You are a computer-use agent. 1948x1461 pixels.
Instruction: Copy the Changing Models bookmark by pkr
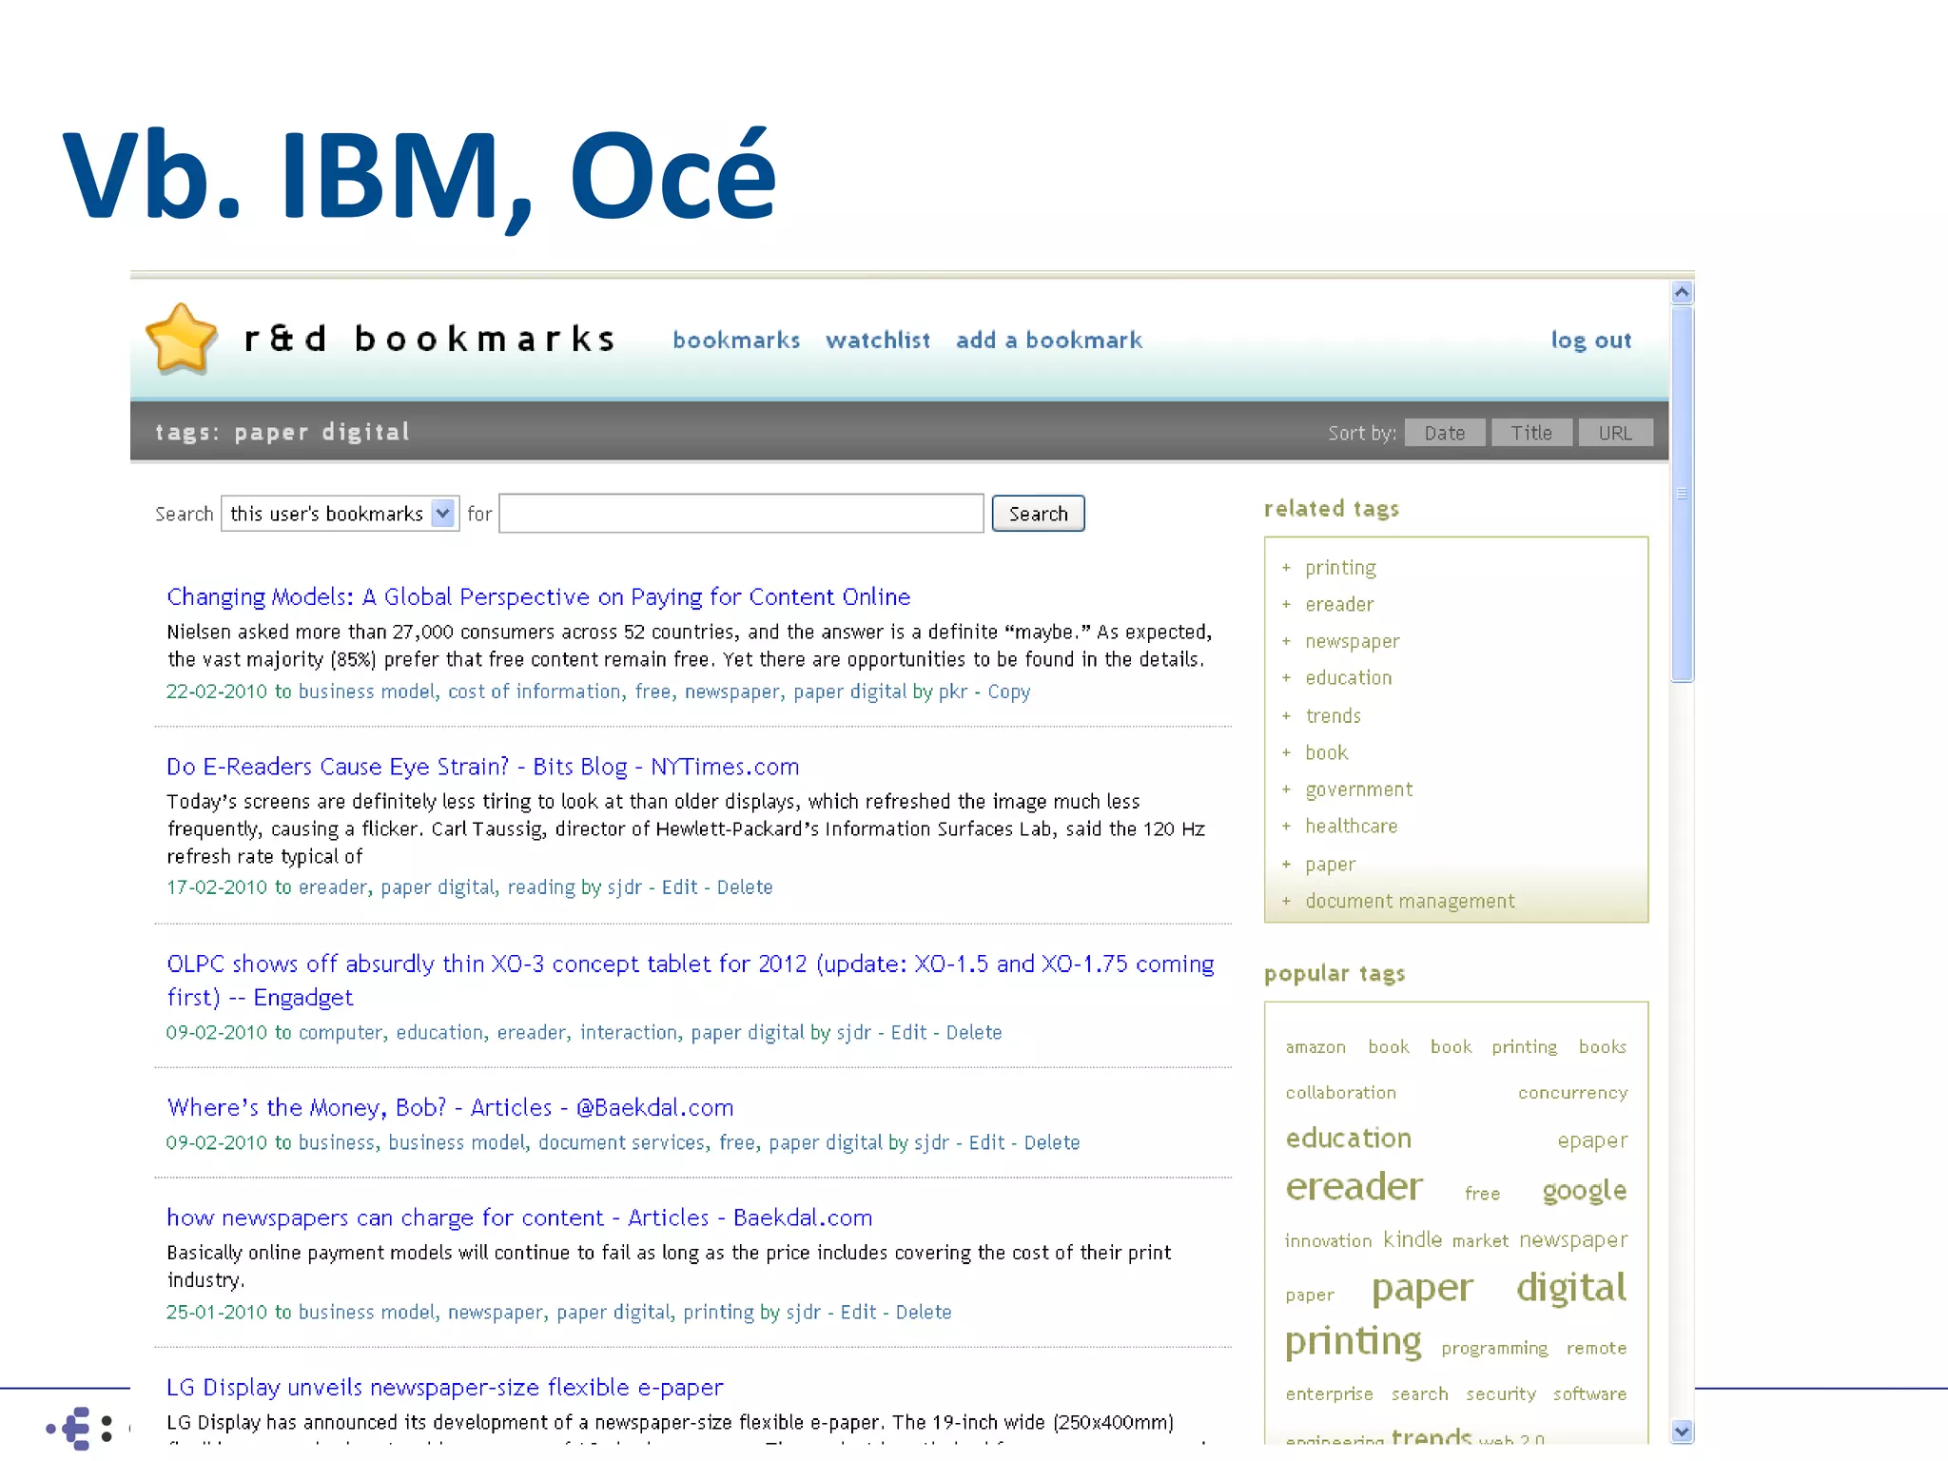click(x=1009, y=692)
